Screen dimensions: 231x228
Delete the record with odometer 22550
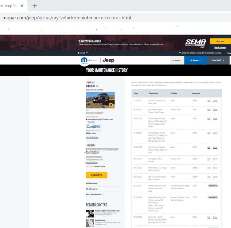click(x=215, y=159)
